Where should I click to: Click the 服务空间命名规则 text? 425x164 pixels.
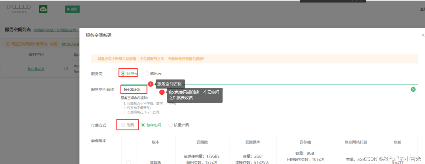(134, 98)
